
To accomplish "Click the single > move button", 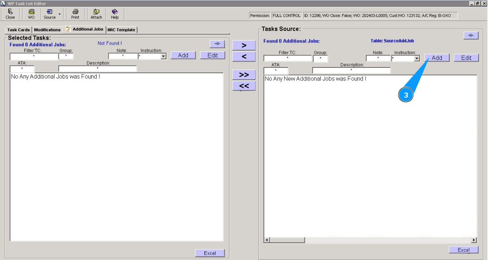I will tap(244, 45).
